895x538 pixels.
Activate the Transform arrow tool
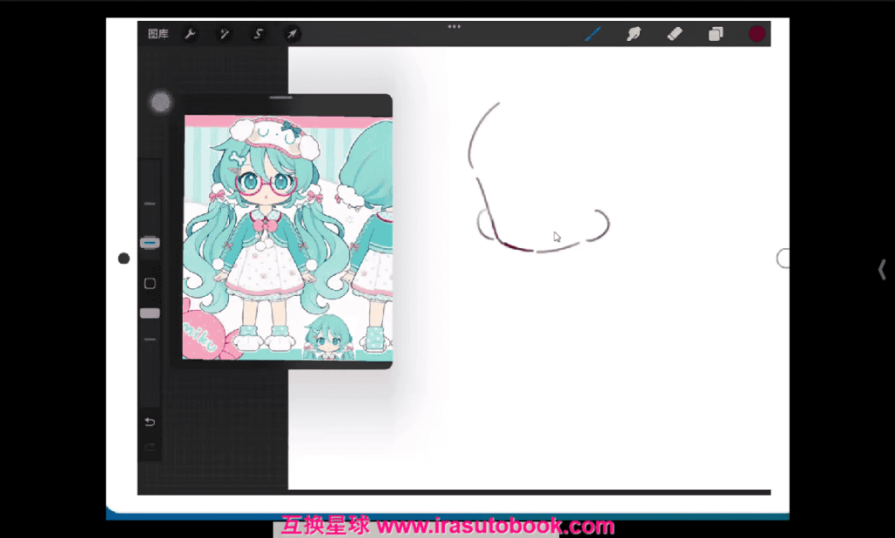click(x=292, y=34)
